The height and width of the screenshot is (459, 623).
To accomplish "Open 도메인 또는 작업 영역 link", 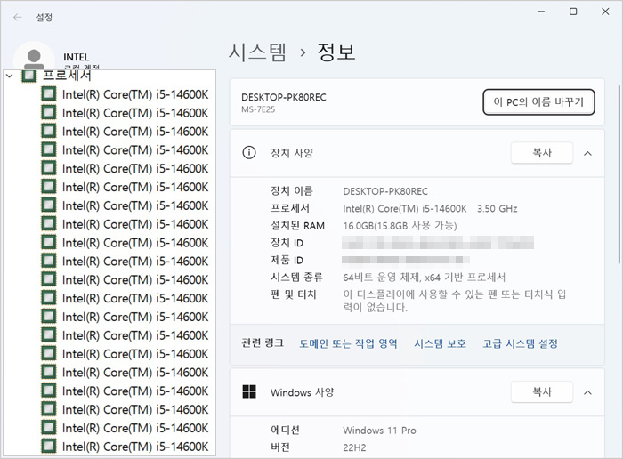I will (348, 343).
